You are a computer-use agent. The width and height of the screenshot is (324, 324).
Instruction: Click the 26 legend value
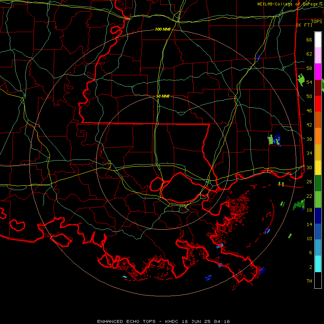tap(309, 182)
